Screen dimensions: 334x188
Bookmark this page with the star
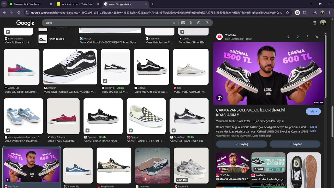[288, 13]
